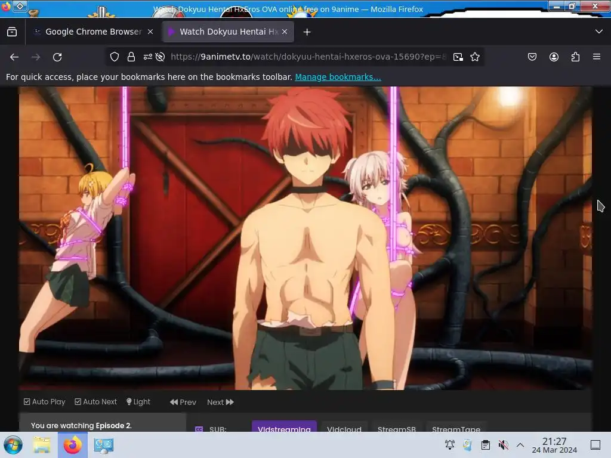Image resolution: width=611 pixels, height=458 pixels.
Task: Reload the current page
Action: [57, 57]
